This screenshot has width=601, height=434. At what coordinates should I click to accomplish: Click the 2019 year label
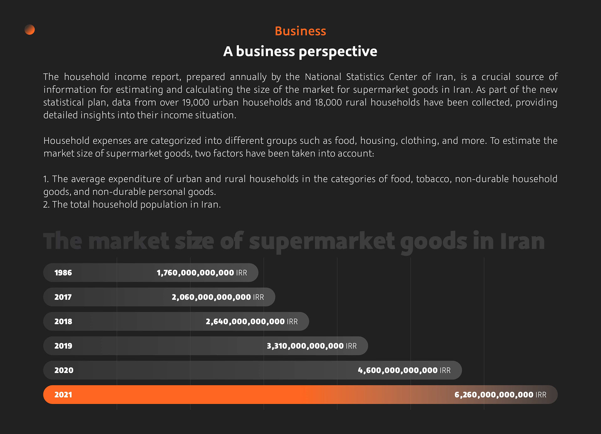click(63, 346)
